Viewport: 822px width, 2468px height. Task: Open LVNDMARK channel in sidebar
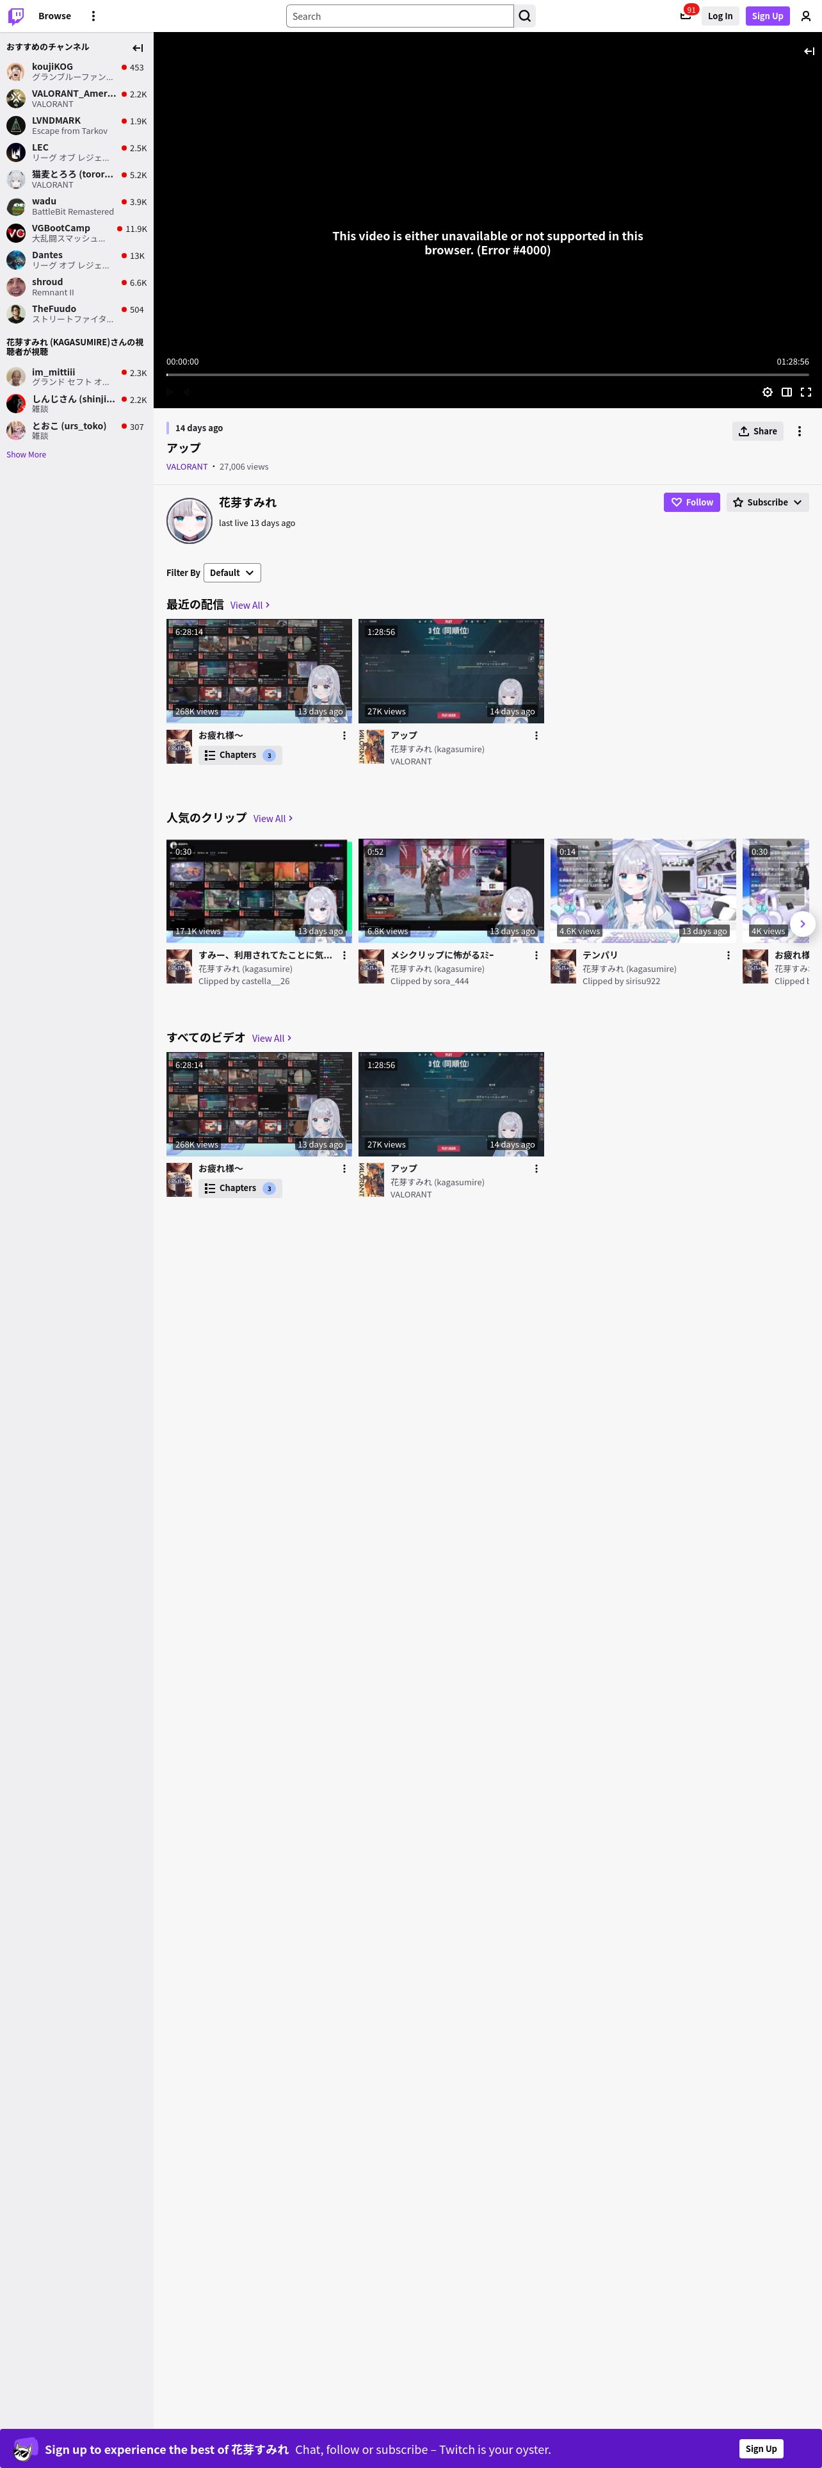77,126
